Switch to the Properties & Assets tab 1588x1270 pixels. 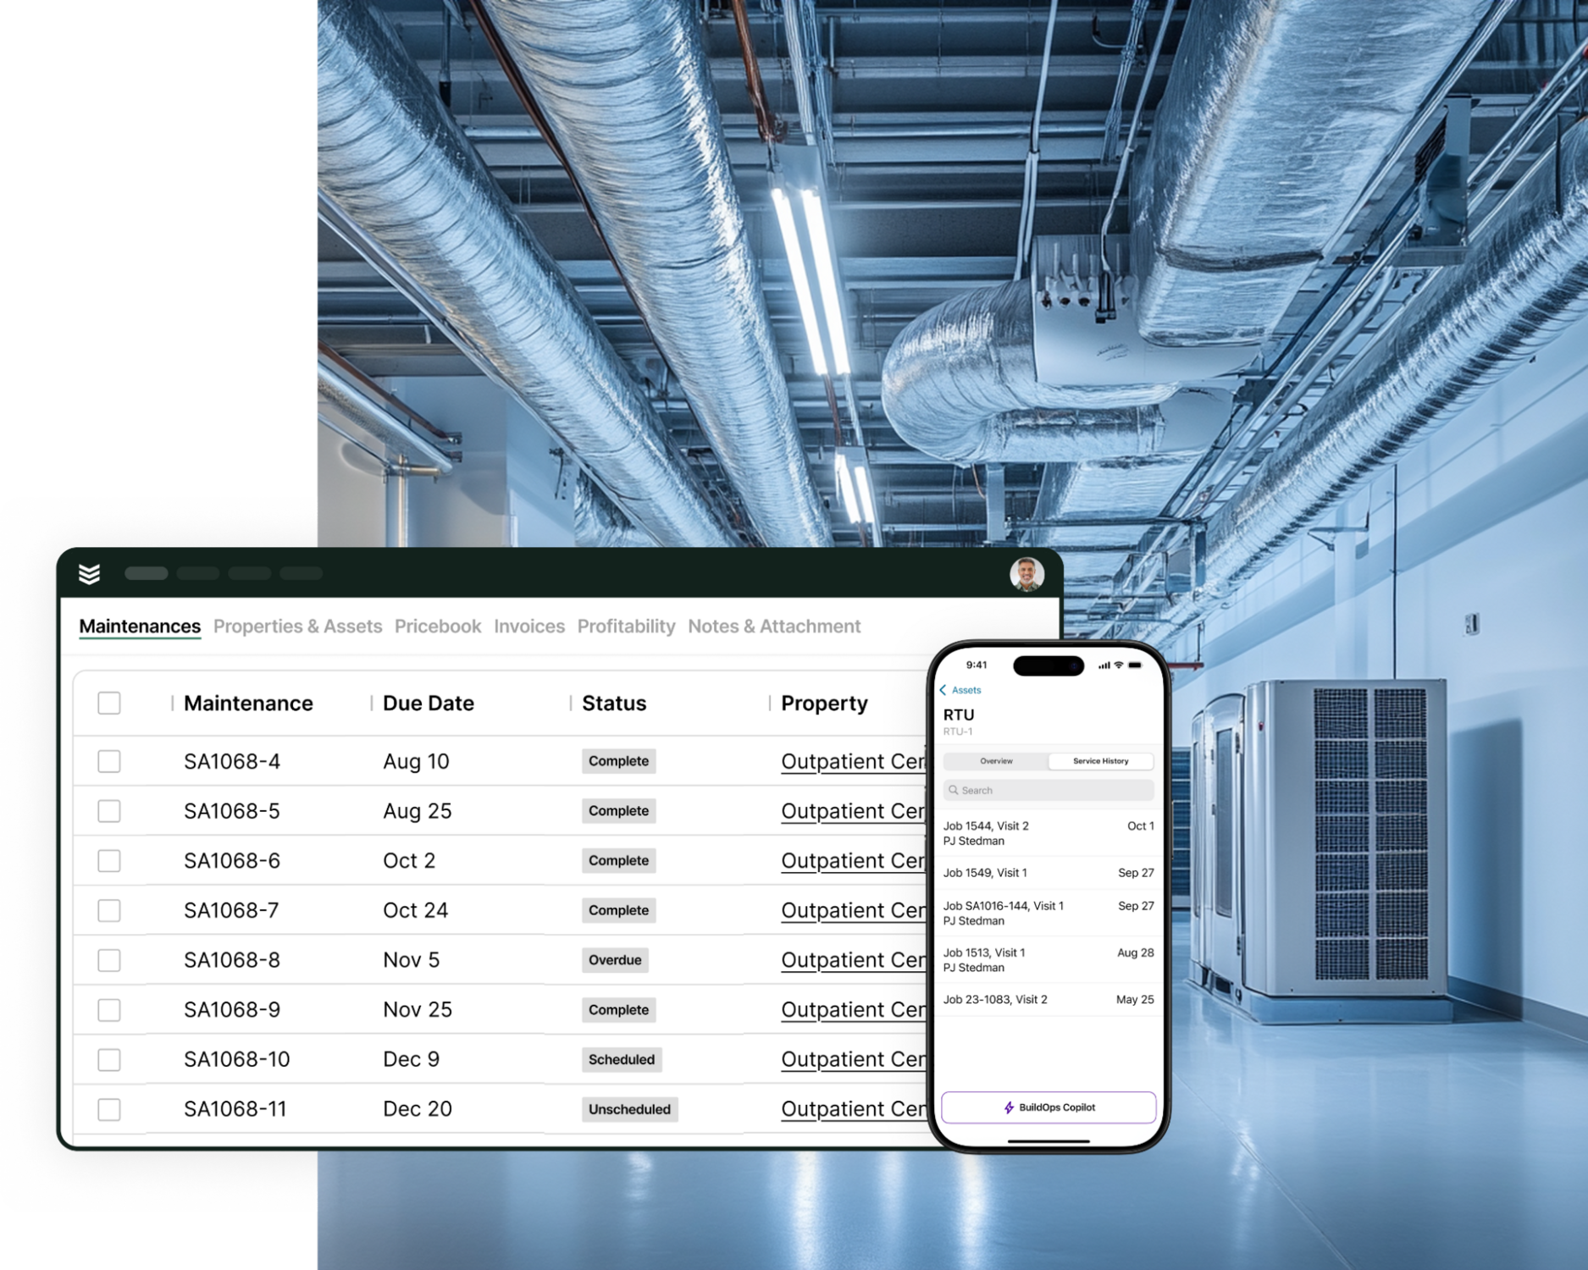tap(298, 627)
